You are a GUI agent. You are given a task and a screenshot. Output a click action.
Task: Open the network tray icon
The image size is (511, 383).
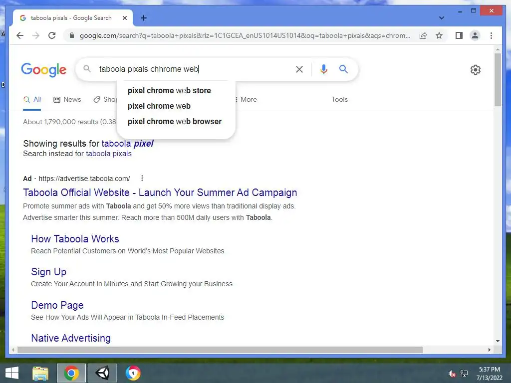tap(464, 374)
